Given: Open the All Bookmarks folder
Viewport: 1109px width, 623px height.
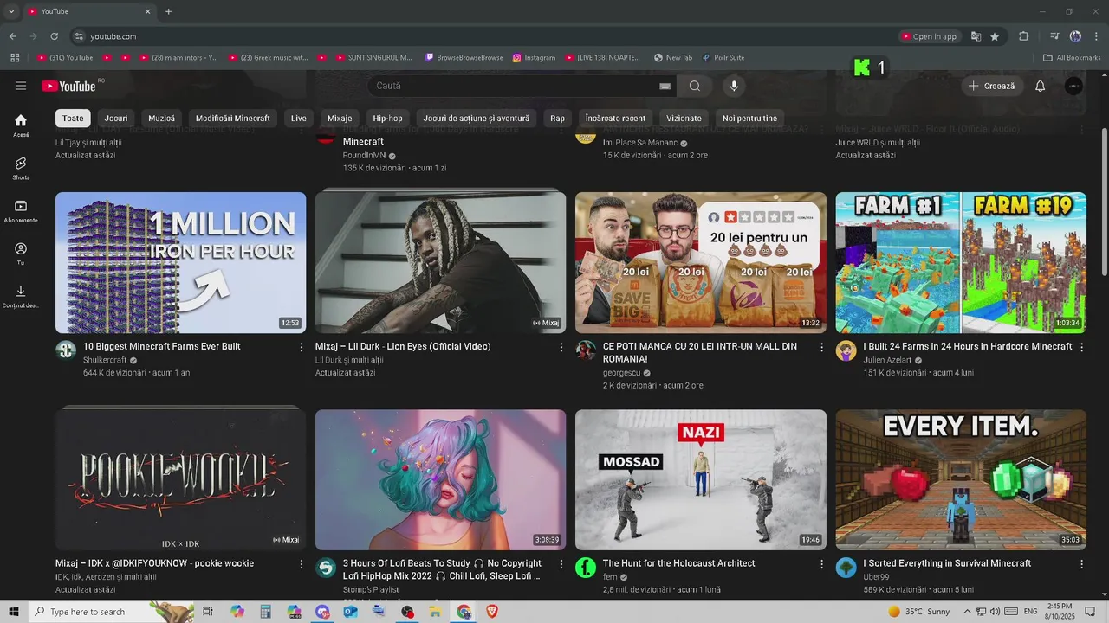Looking at the screenshot, I should pos(1072,58).
